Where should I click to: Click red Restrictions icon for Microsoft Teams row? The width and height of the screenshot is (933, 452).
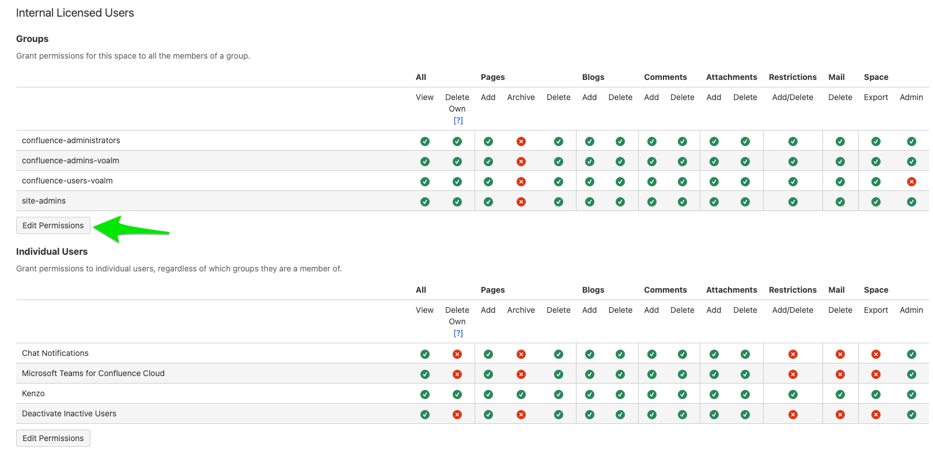(x=792, y=374)
